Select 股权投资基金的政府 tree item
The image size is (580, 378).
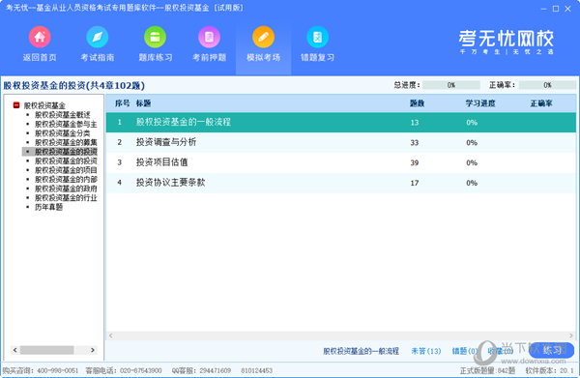point(66,189)
